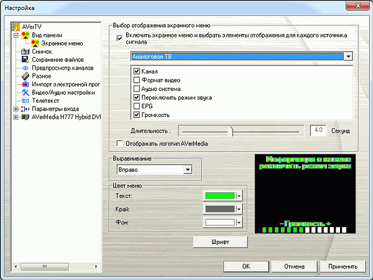Click the Сохранение файлов disk icon
This screenshot has height=280, width=373.
[25, 60]
